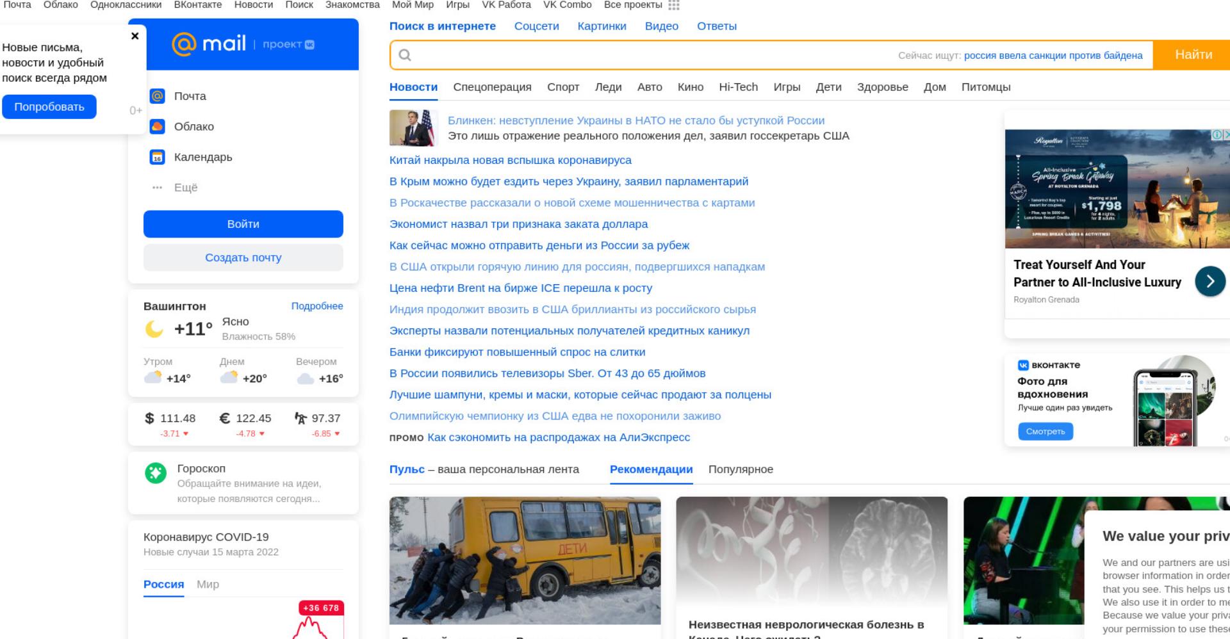Click suggested query about санкции против байдена
Image resolution: width=1230 pixels, height=639 pixels.
point(1053,56)
